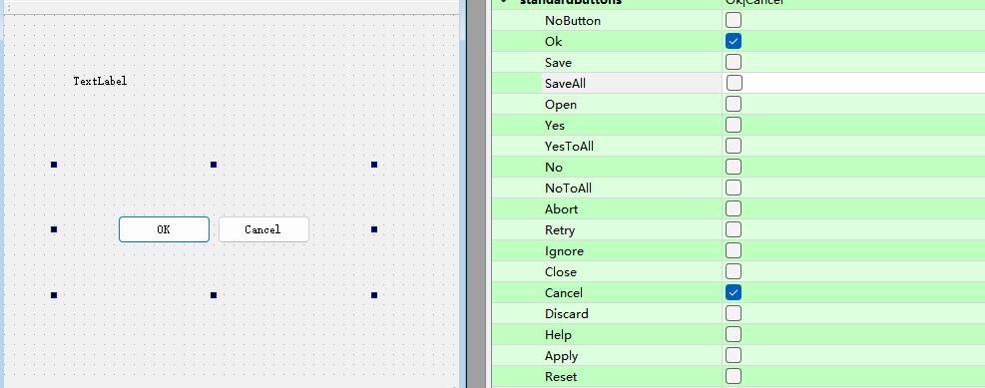Tick the SaveAll checkbox
This screenshot has width=985, height=388.
coord(734,83)
